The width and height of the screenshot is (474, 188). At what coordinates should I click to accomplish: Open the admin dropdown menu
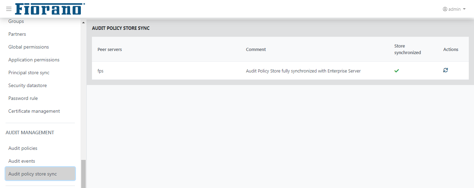click(454, 9)
